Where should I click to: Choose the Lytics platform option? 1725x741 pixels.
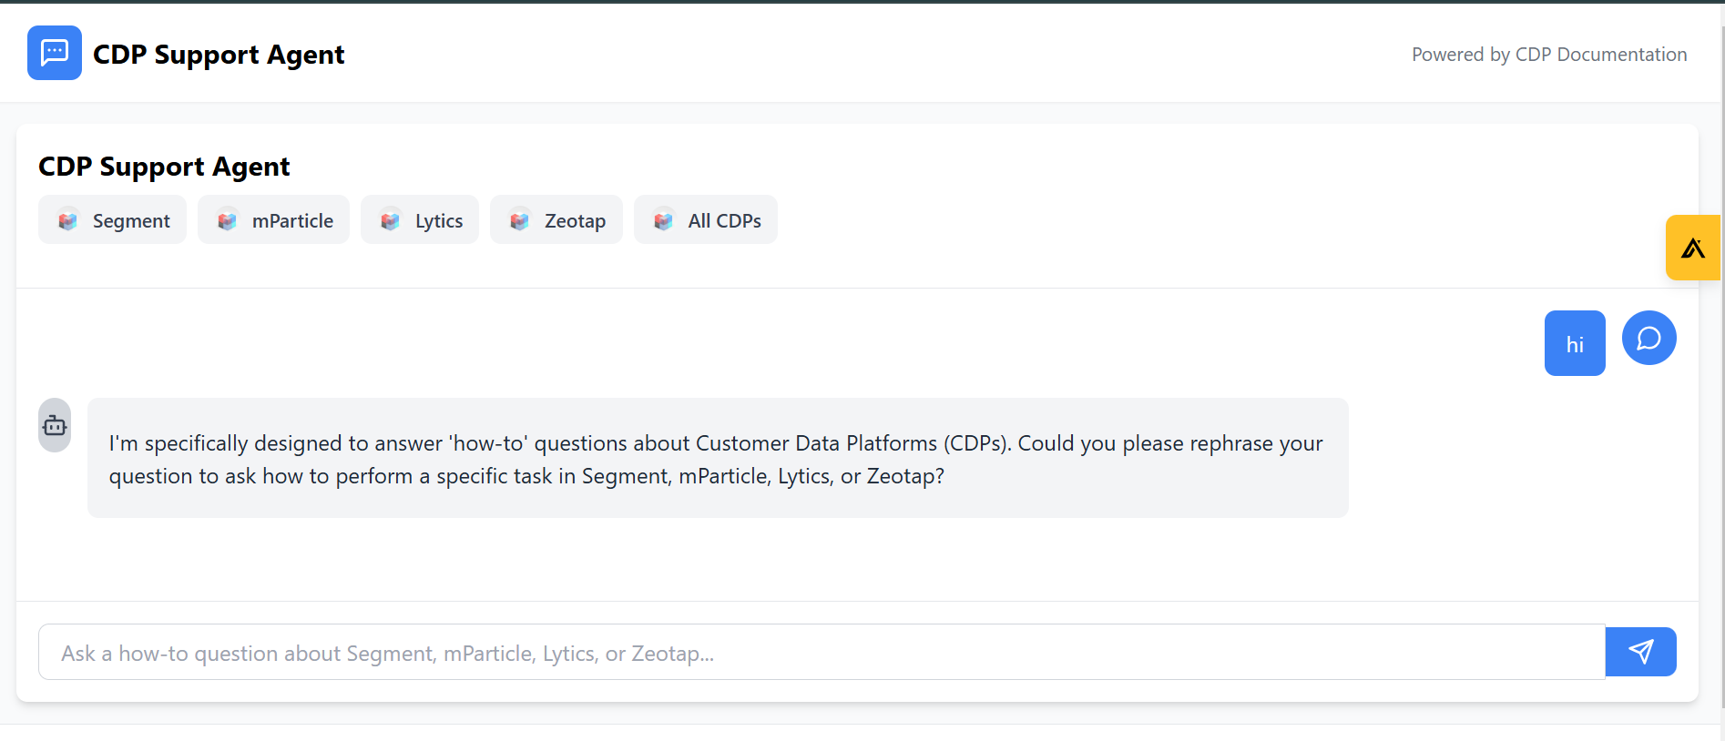420,220
